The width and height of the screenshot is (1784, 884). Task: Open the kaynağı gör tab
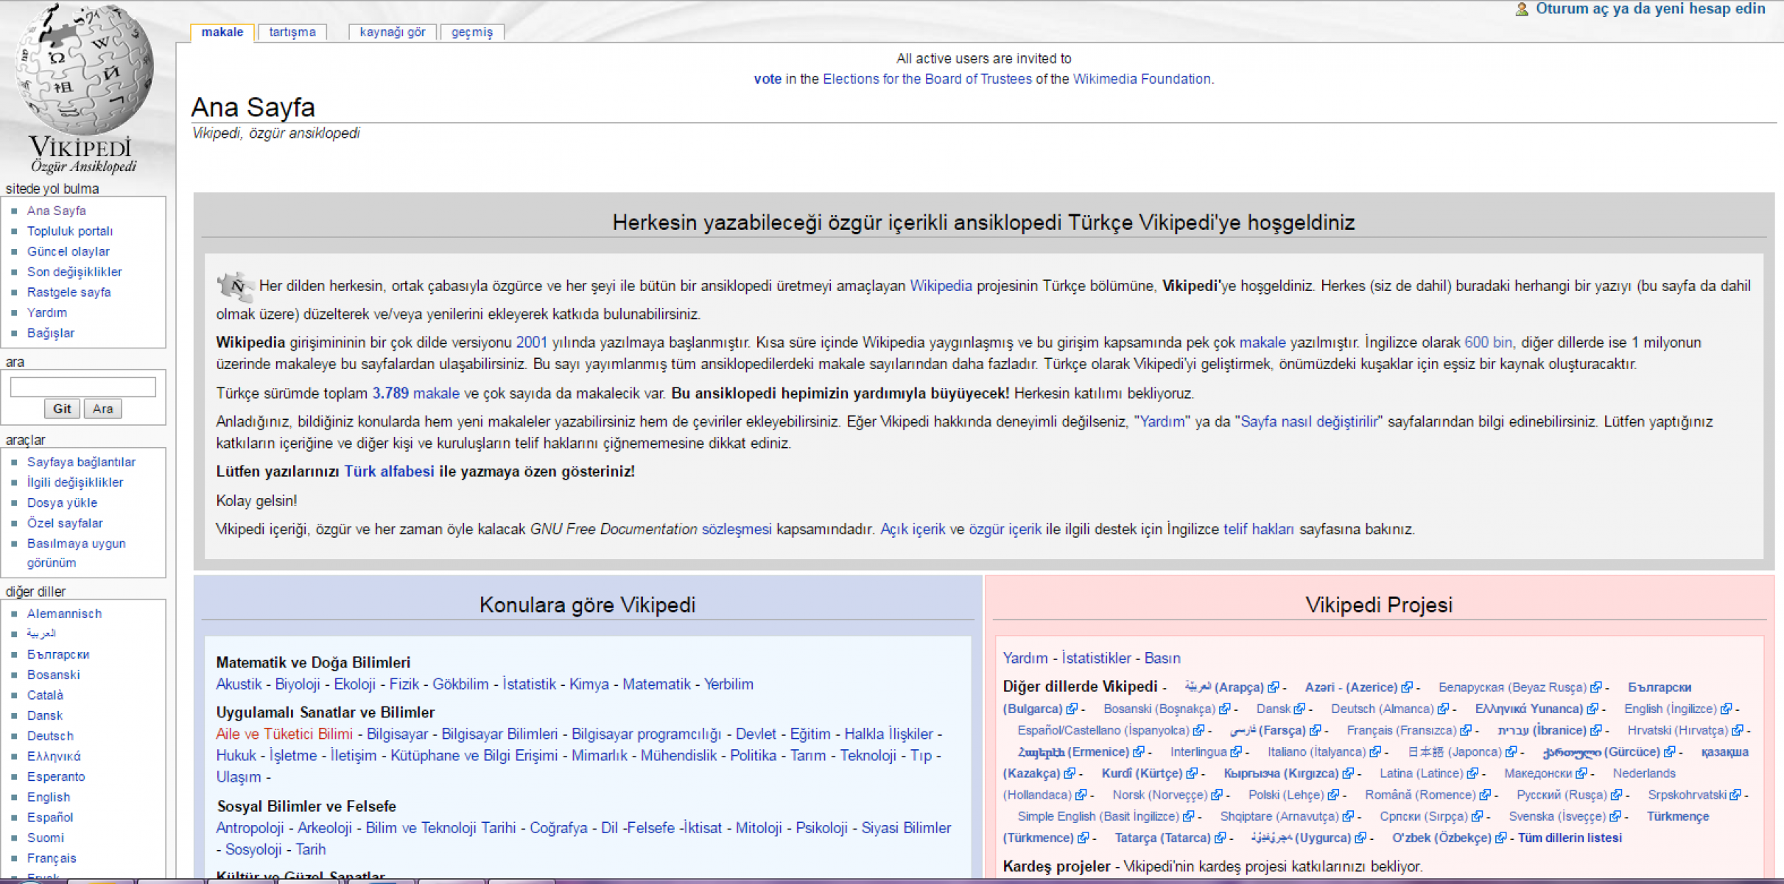(x=392, y=32)
